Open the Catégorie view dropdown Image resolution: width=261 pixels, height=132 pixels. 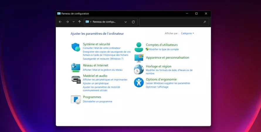pyautogui.click(x=187, y=33)
